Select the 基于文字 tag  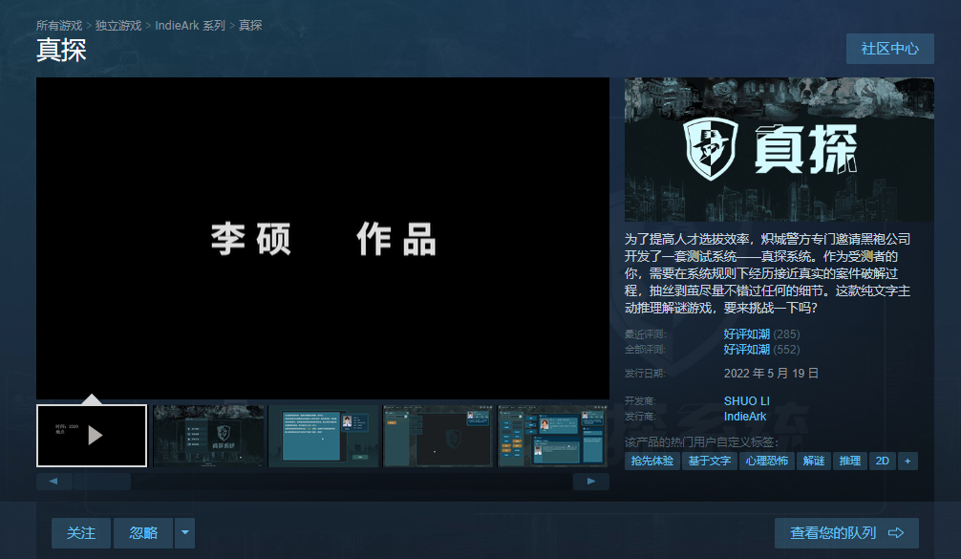(709, 461)
